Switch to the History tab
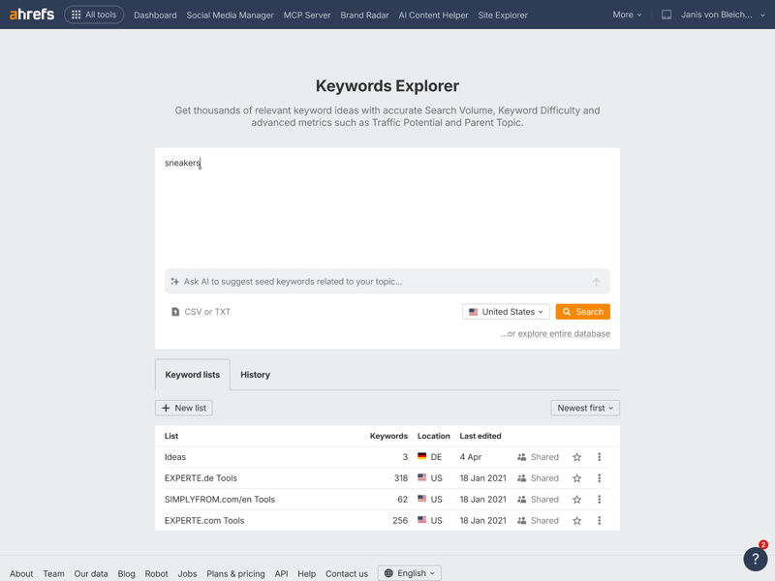 click(x=255, y=375)
